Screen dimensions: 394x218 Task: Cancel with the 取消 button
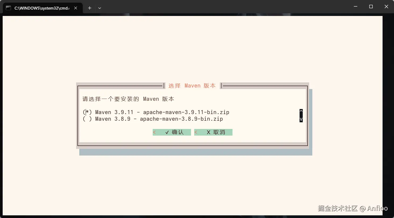pyautogui.click(x=213, y=132)
